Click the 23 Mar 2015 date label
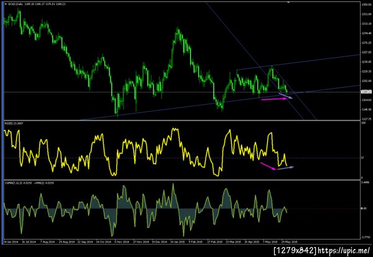Image resolution: width=373 pixels, height=257 pixels. click(234, 241)
